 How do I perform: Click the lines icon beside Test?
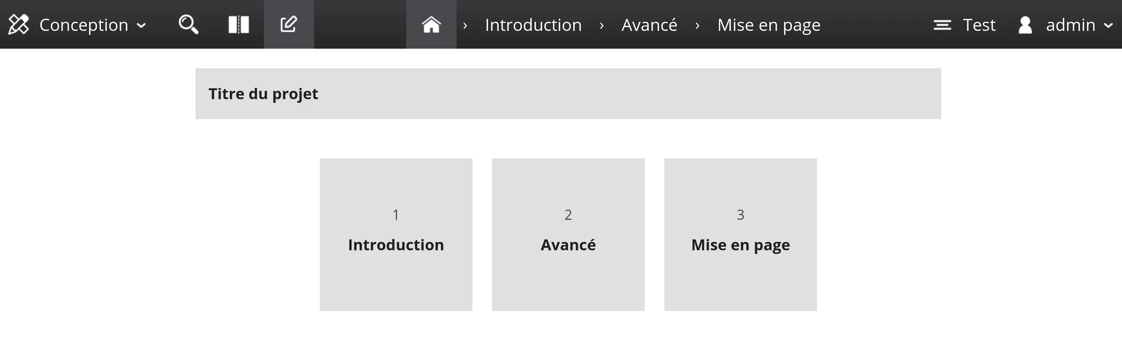point(942,25)
